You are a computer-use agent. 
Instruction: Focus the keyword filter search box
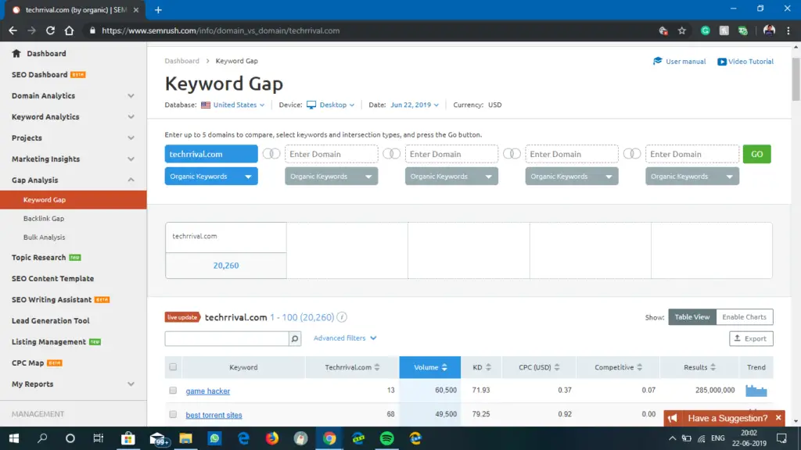(x=227, y=339)
